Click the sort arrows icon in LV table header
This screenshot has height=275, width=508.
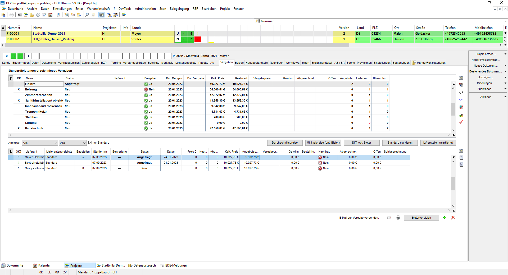pyautogui.click(x=11, y=78)
